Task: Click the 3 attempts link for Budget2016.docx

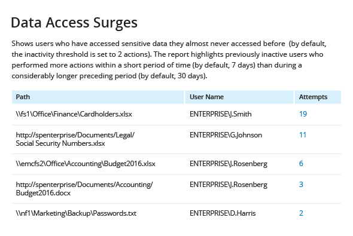Action: pos(301,184)
